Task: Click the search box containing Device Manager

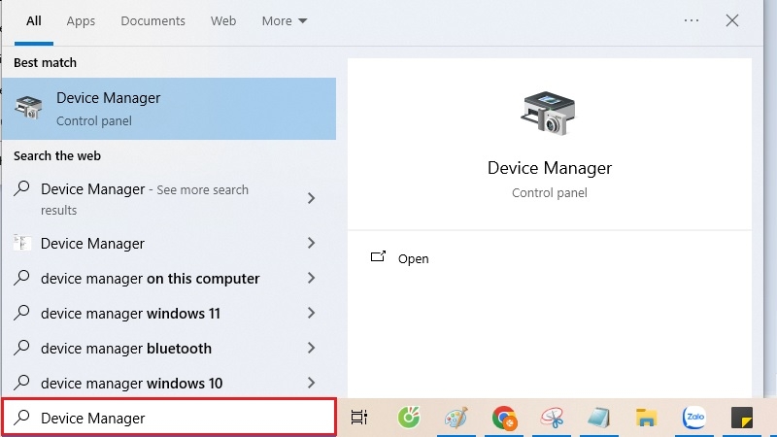Action: (x=169, y=418)
